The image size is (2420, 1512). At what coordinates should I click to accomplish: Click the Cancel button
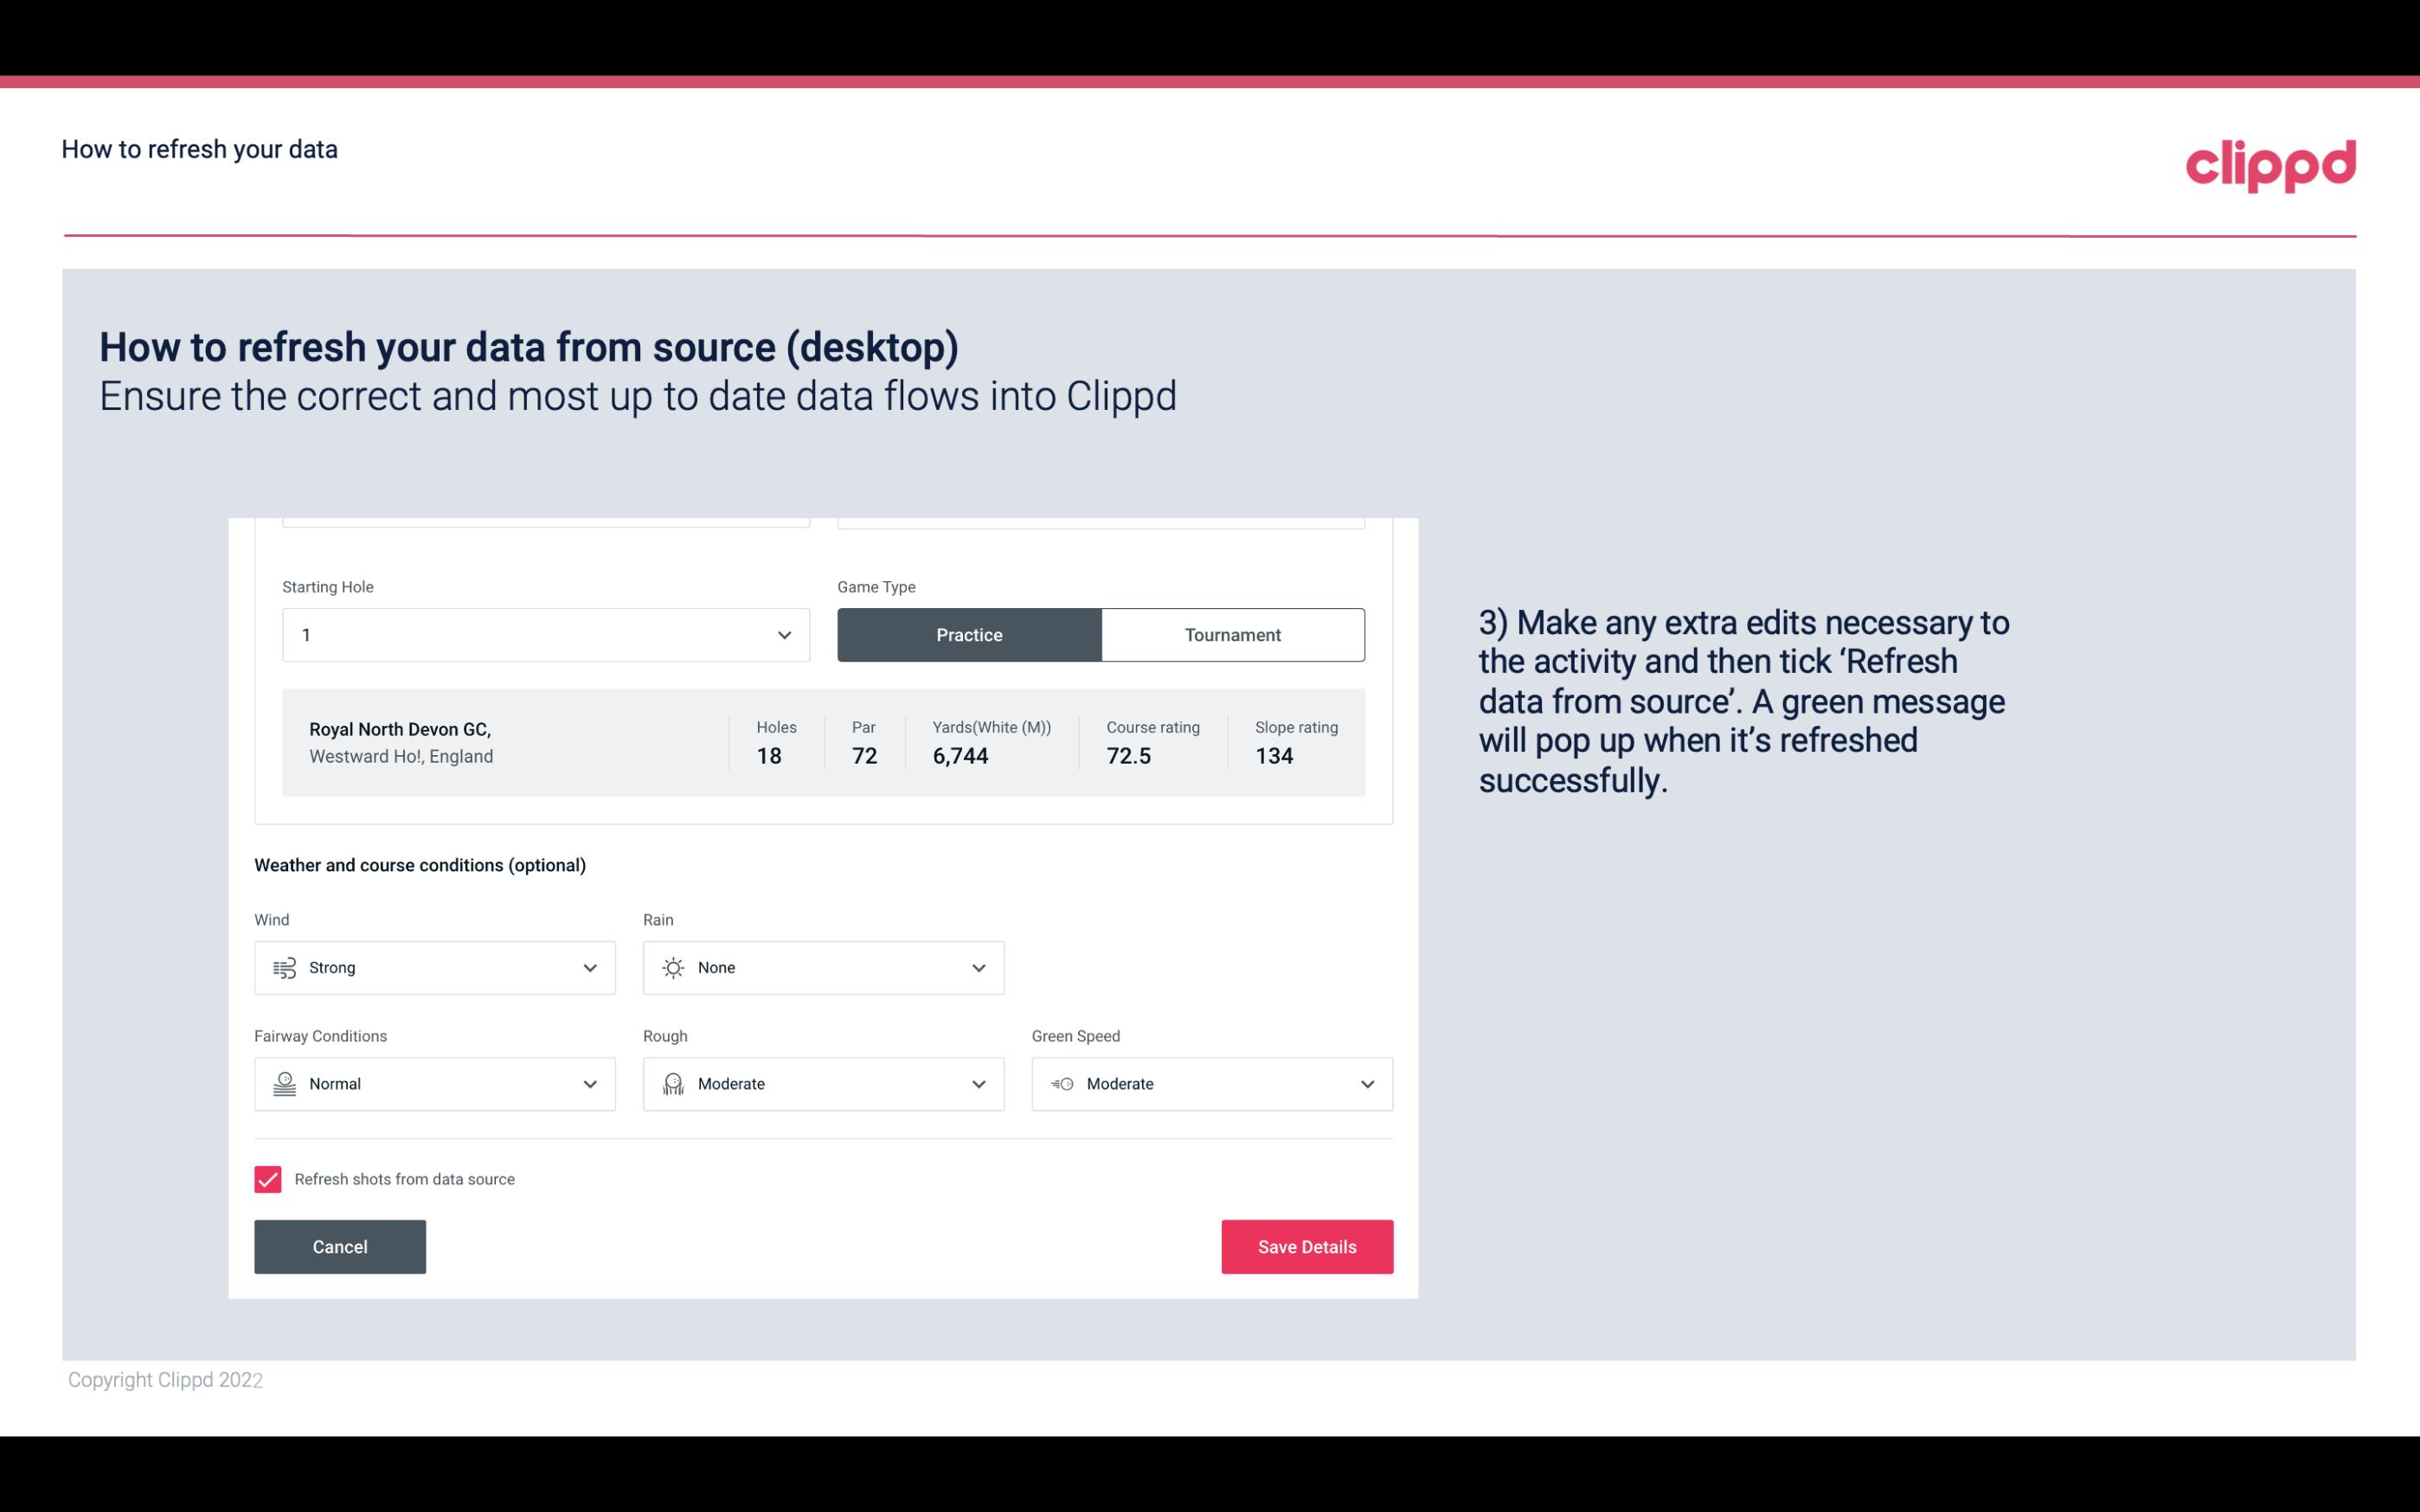340,1247
